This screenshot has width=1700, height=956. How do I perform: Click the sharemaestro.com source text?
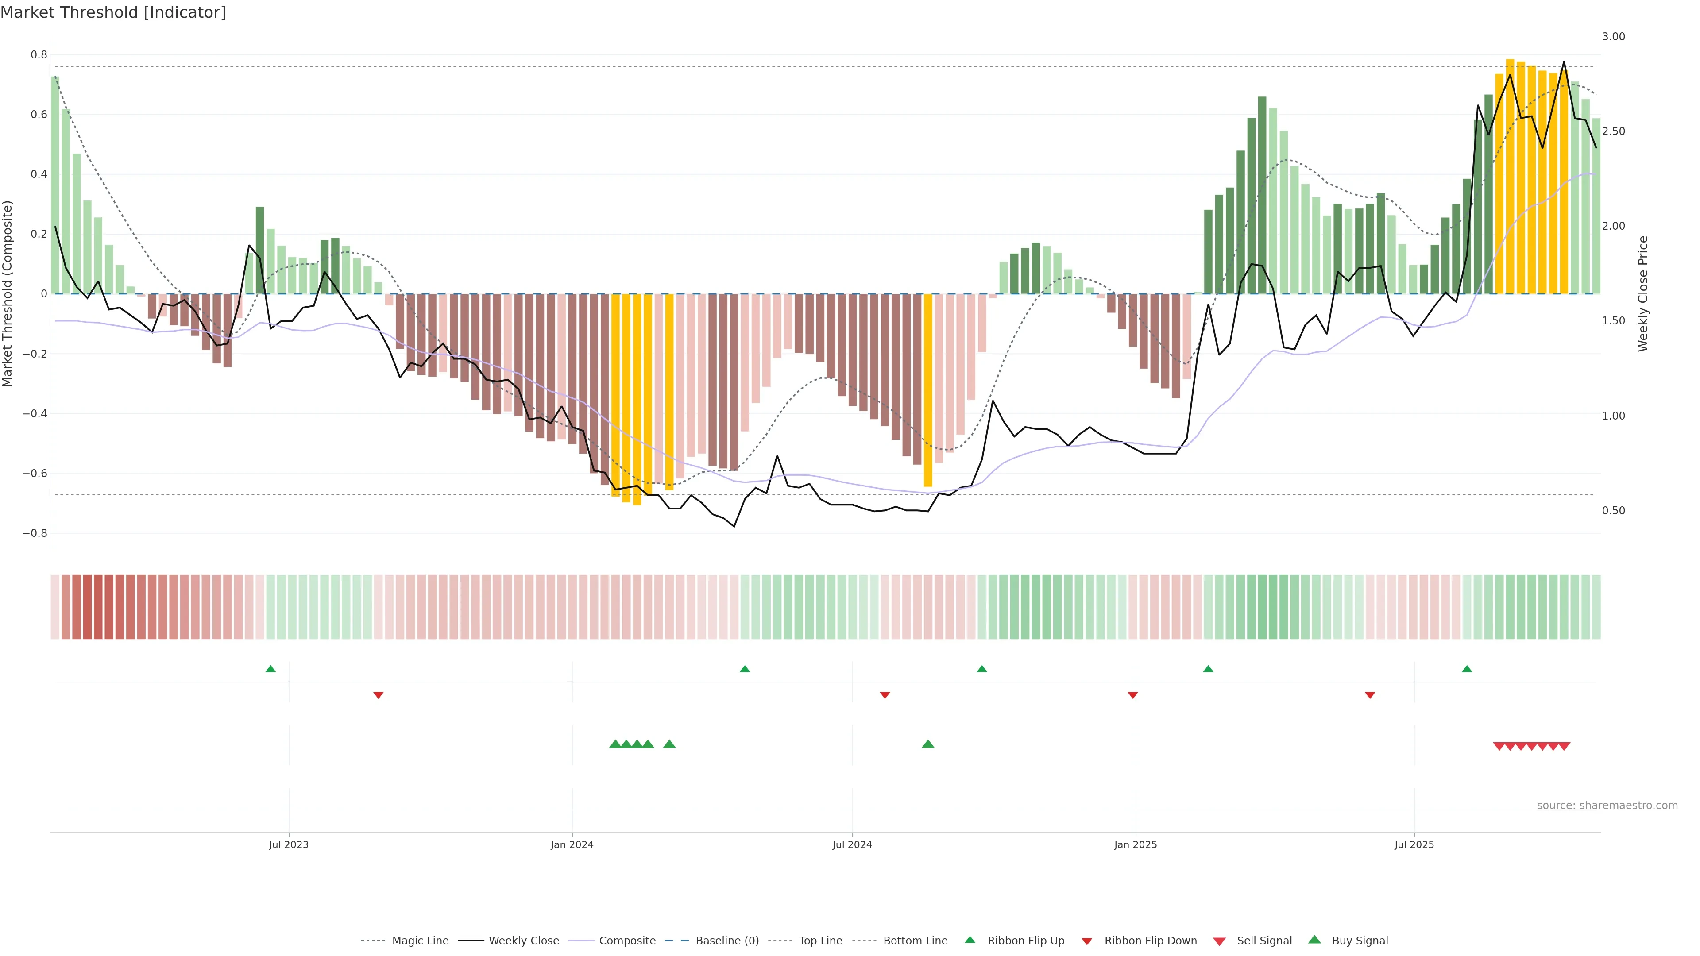point(1607,806)
